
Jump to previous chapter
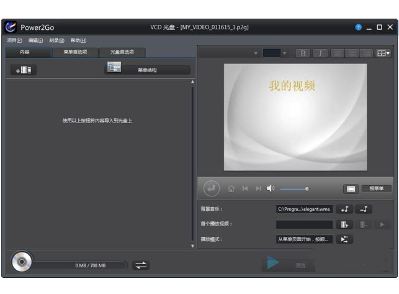point(245,189)
